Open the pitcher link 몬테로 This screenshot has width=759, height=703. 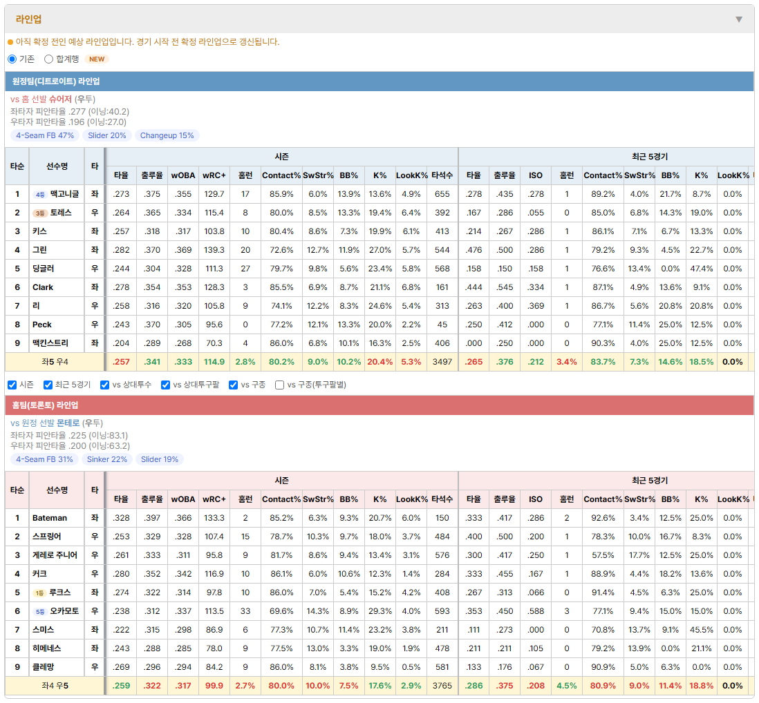[x=68, y=423]
